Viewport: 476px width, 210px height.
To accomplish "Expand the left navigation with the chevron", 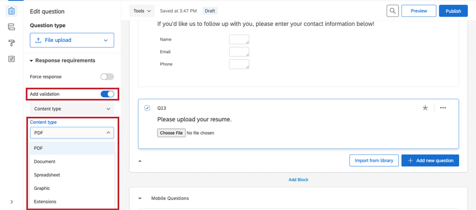I will (12, 202).
